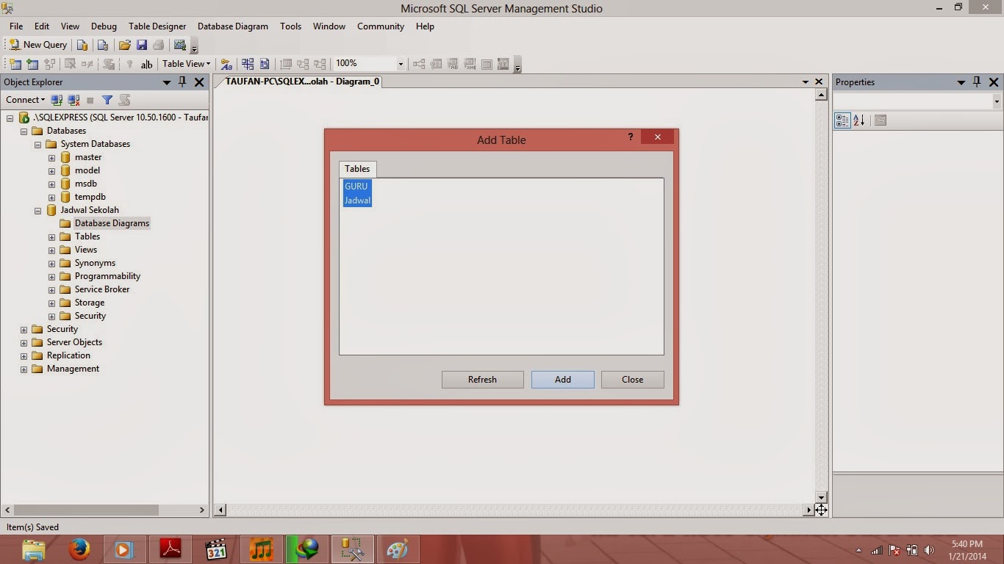Open the Table Designer menu

[157, 26]
